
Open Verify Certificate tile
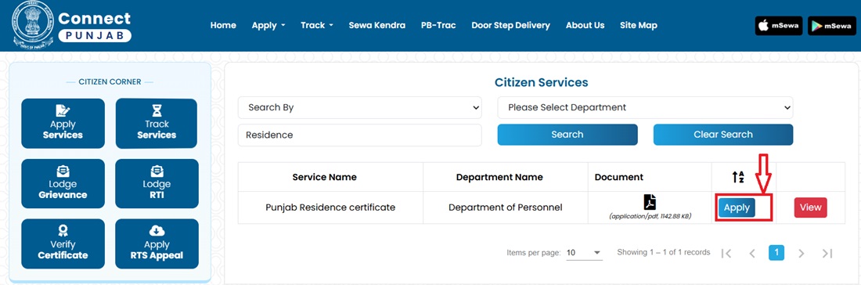[x=63, y=244]
